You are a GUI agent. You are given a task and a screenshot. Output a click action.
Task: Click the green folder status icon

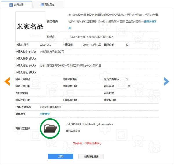point(50,129)
